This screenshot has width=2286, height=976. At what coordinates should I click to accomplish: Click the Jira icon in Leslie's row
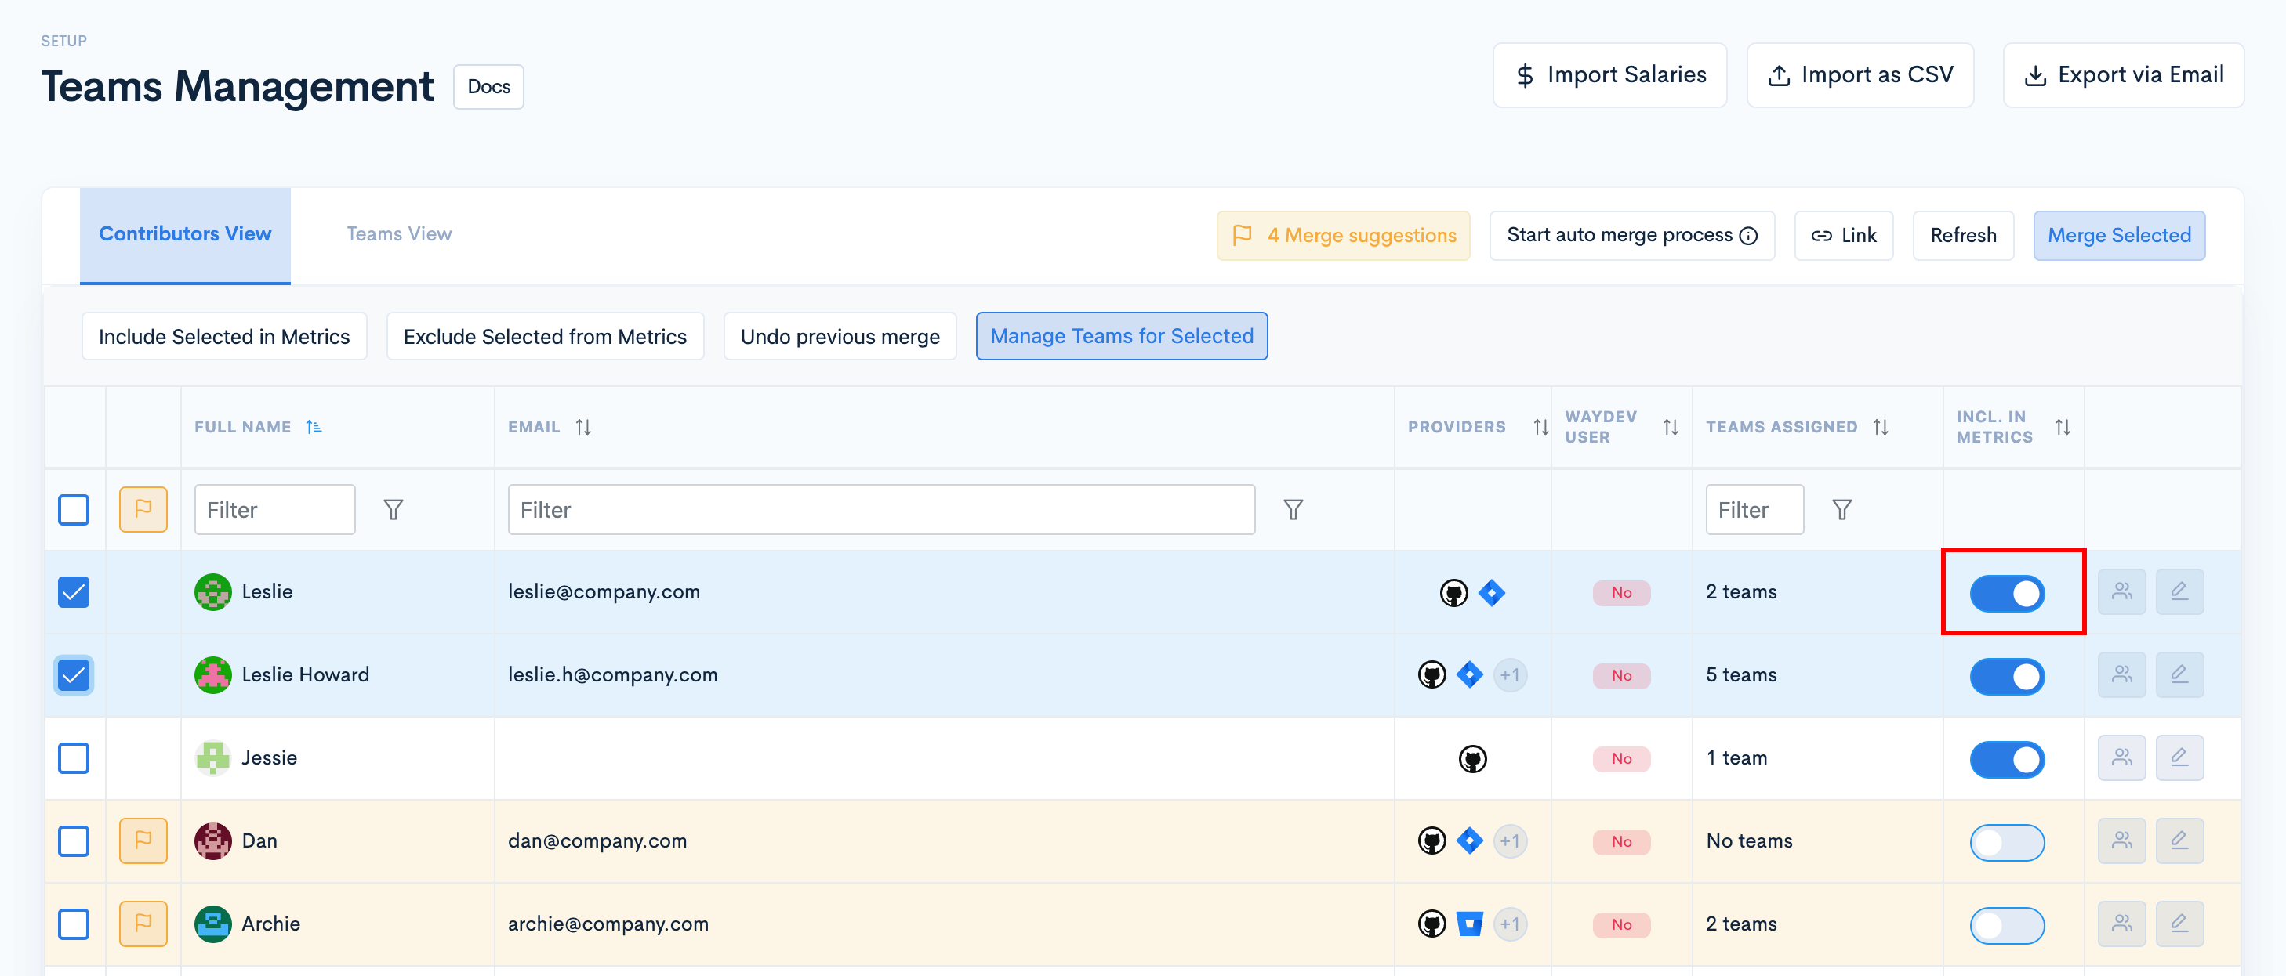click(x=1491, y=592)
